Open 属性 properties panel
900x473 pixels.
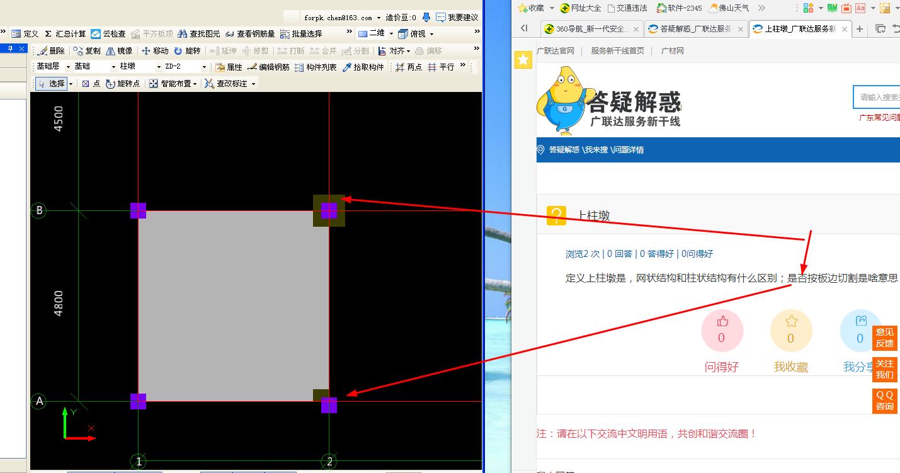coord(229,67)
